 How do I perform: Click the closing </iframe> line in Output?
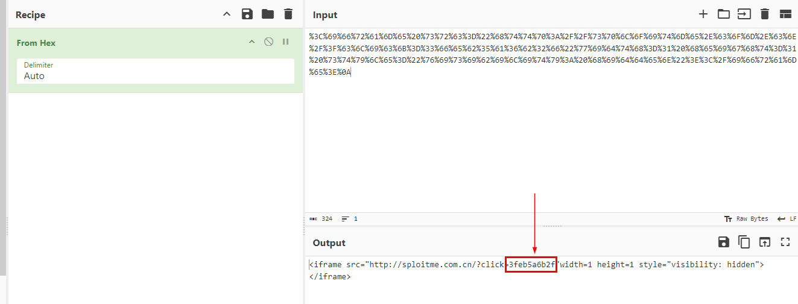[330, 277]
